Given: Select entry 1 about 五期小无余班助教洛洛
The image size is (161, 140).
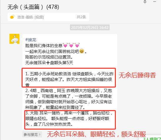Looking at the screenshot, I should tap(69, 79).
